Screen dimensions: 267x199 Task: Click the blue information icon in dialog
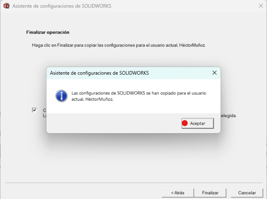pyautogui.click(x=61, y=96)
